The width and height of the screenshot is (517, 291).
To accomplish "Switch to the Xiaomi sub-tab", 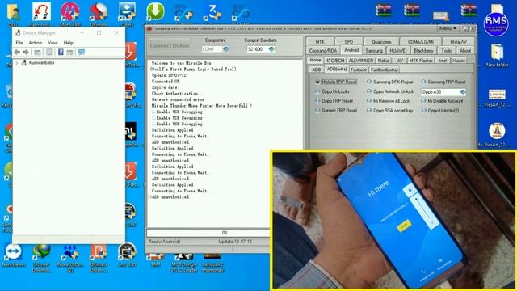I will tap(459, 61).
